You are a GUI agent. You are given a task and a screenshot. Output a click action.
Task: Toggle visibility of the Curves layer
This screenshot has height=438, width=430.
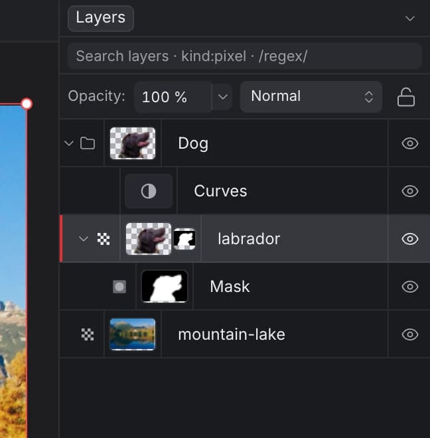coord(410,191)
